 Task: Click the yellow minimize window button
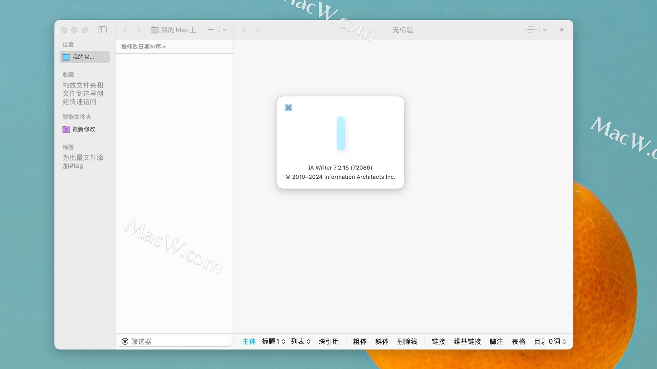(74, 30)
